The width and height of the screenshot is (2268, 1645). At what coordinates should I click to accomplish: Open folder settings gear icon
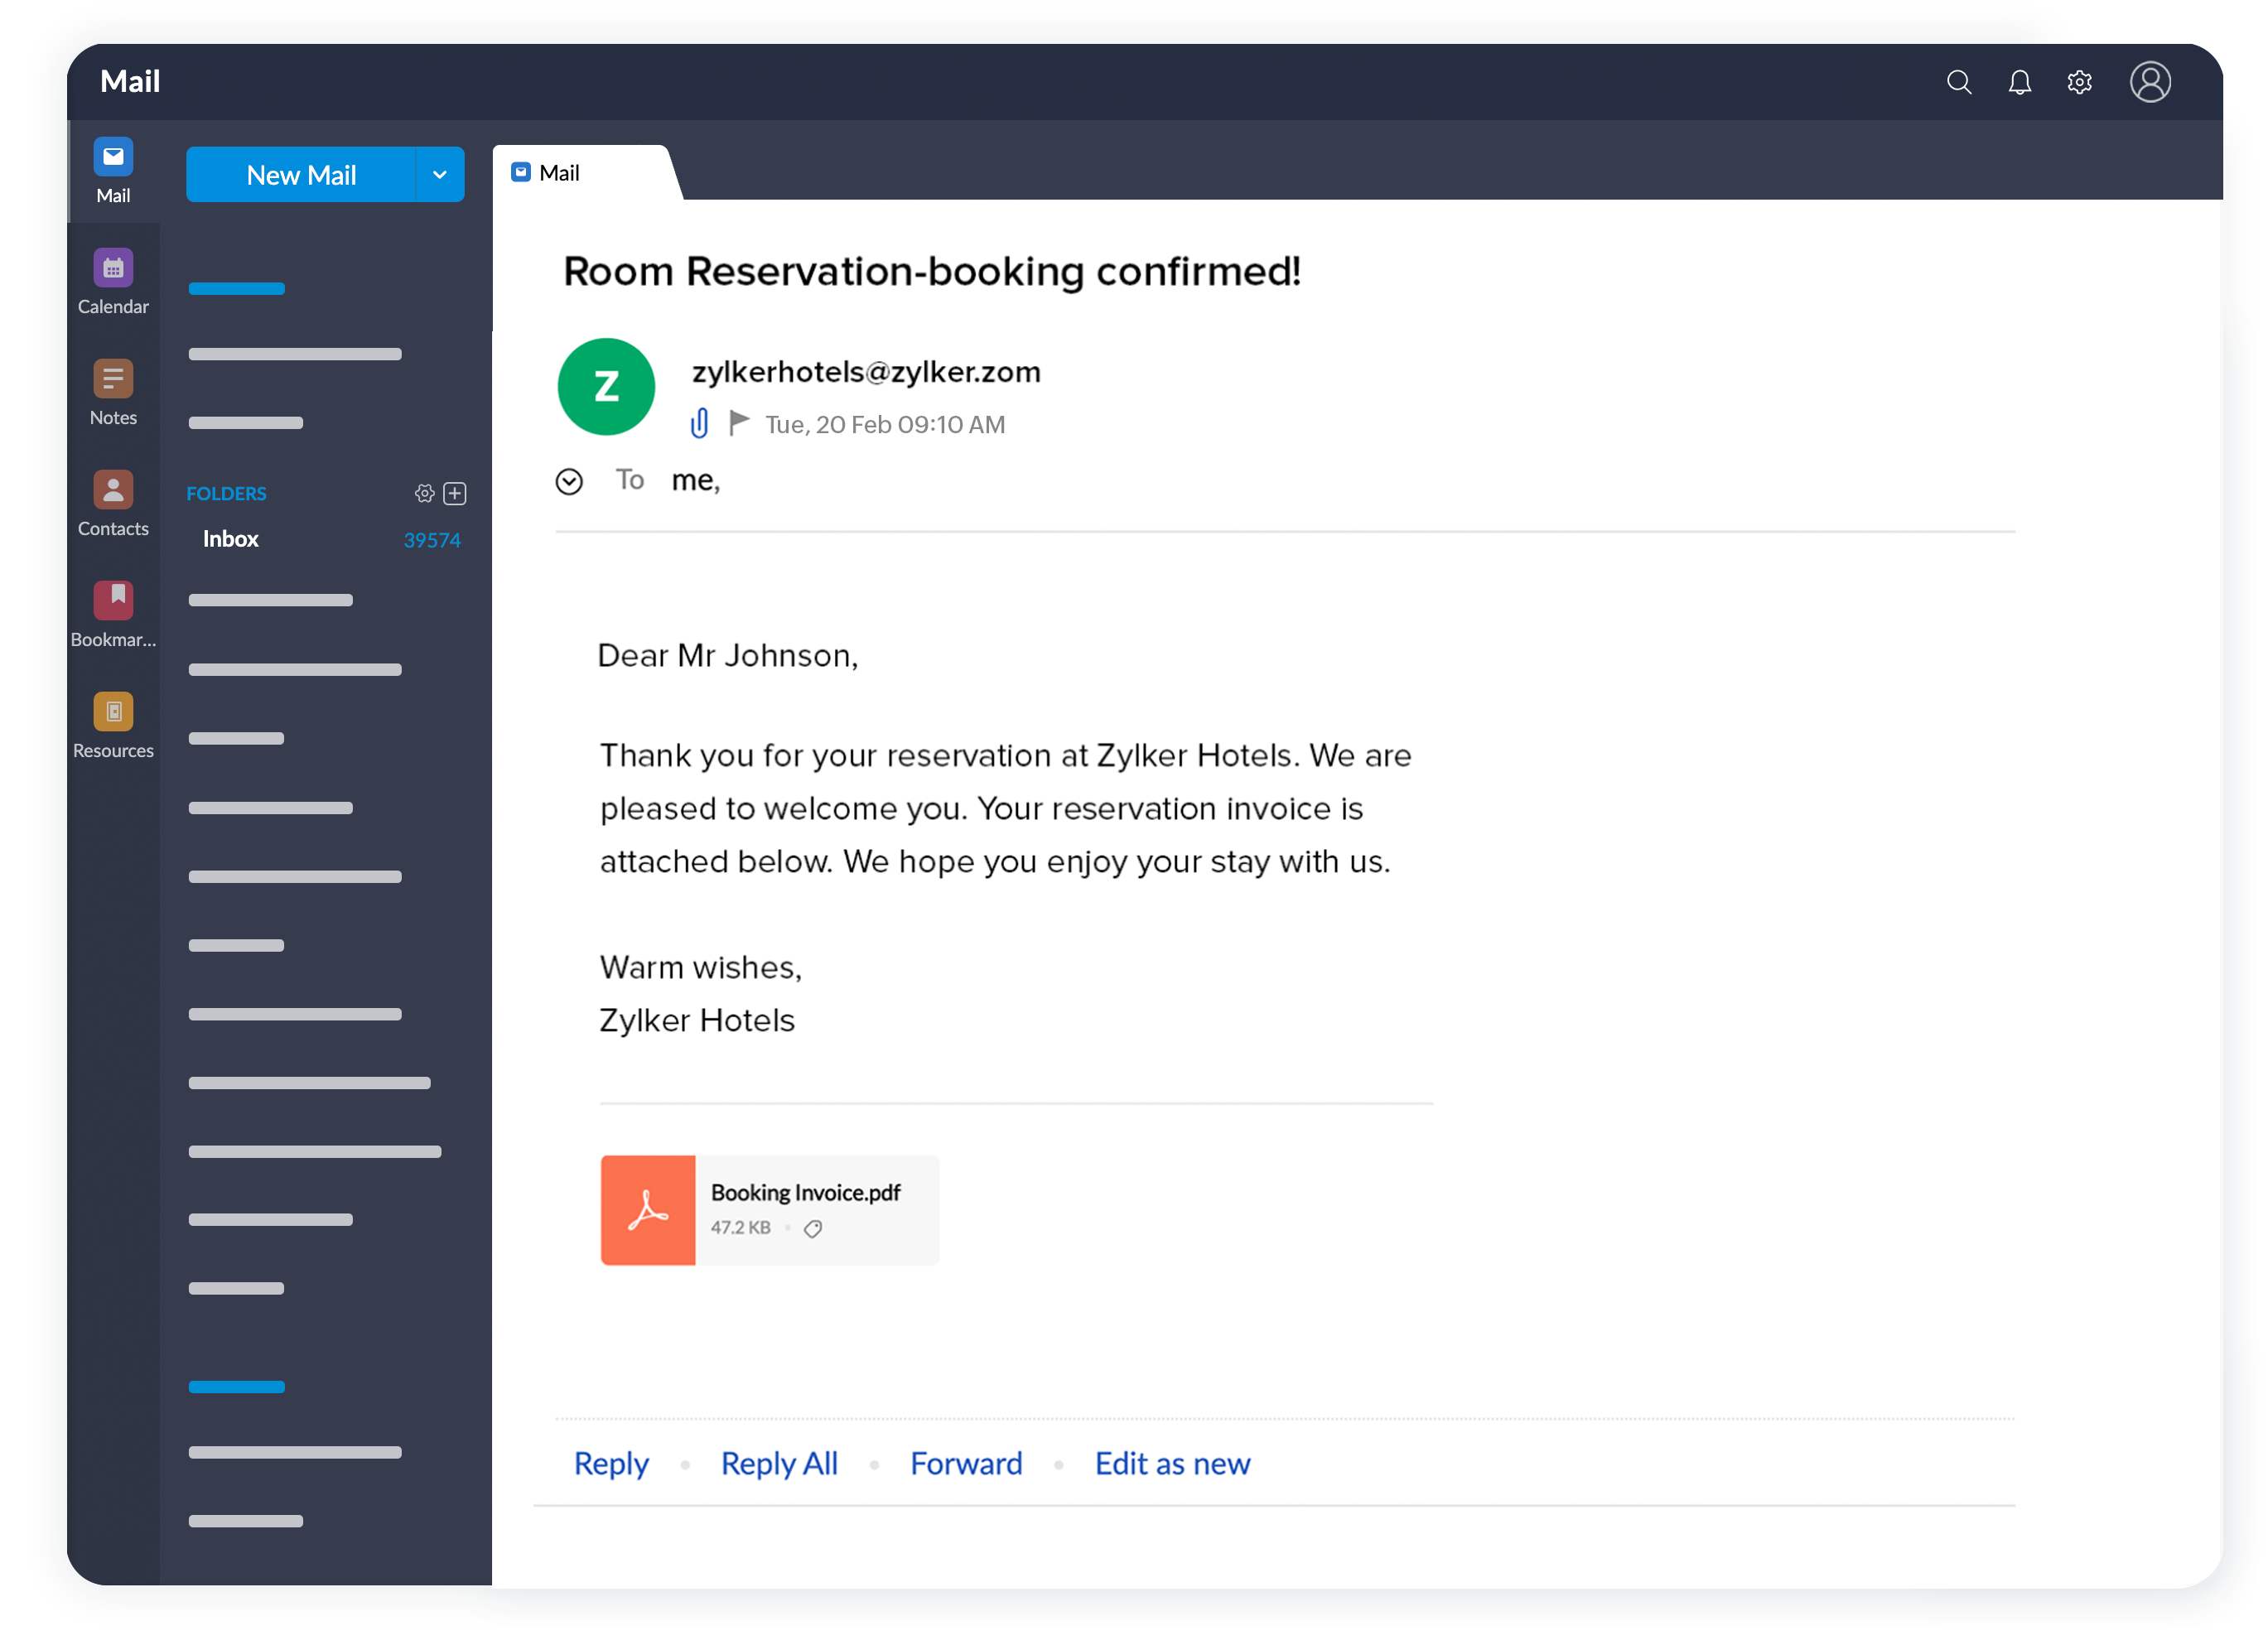pyautogui.click(x=424, y=493)
